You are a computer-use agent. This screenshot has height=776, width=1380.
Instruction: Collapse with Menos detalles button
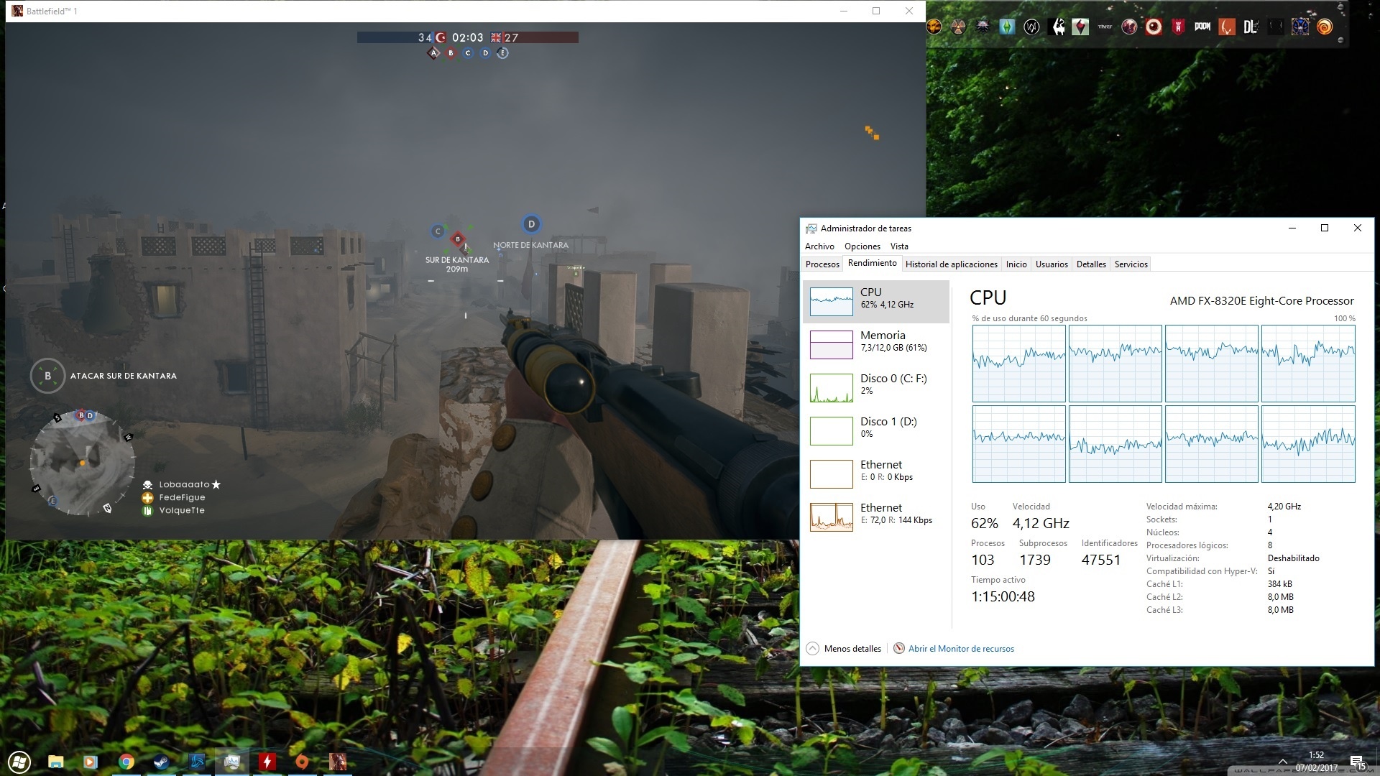click(844, 649)
